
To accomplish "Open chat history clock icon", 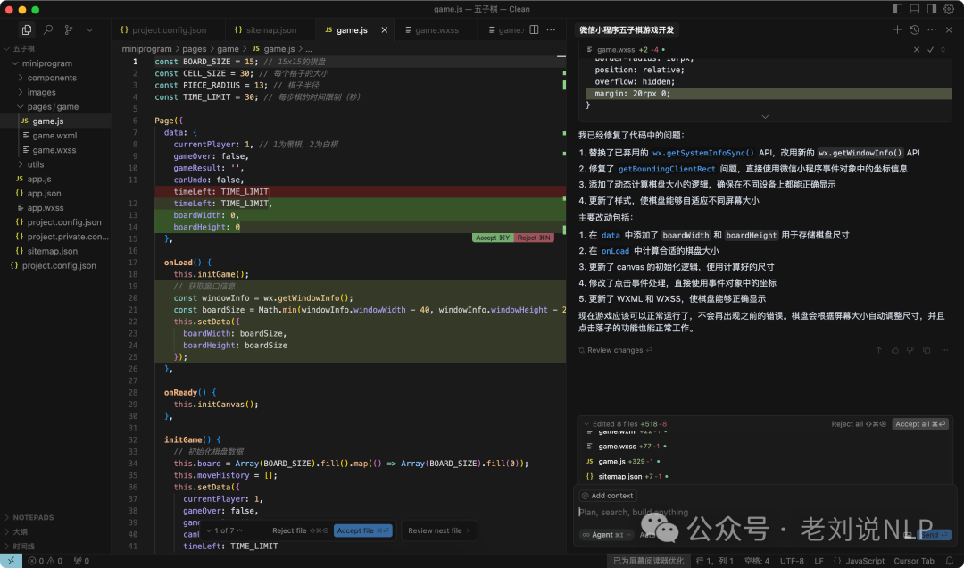I will tap(915, 29).
